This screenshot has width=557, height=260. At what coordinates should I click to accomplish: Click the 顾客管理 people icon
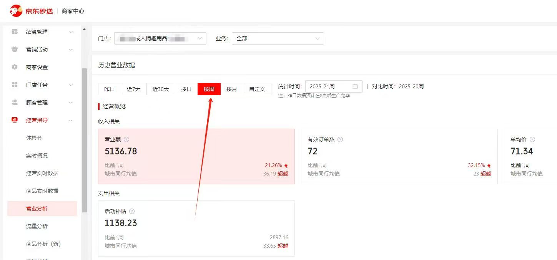15,103
